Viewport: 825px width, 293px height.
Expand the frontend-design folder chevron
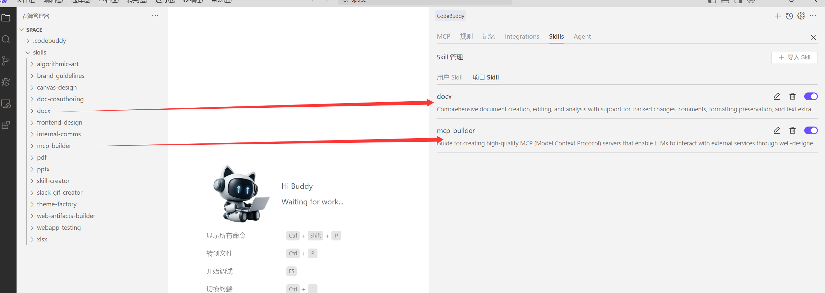tap(32, 123)
